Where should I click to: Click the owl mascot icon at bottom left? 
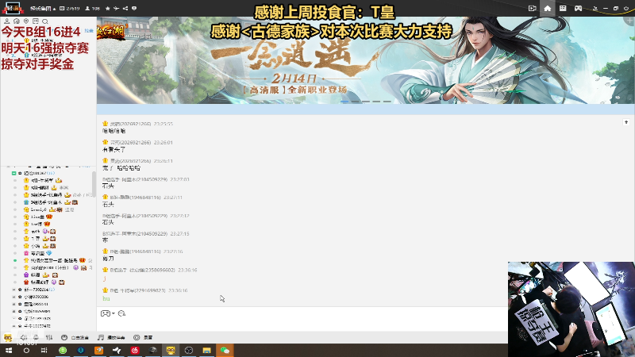tap(8, 337)
